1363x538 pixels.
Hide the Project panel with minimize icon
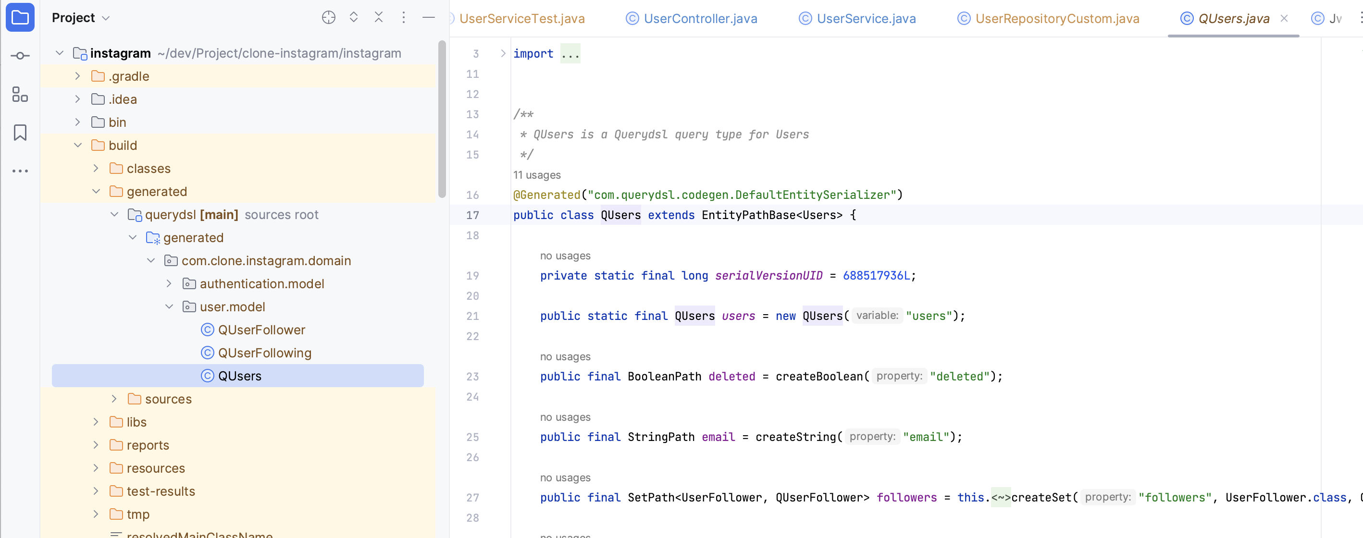click(x=429, y=17)
